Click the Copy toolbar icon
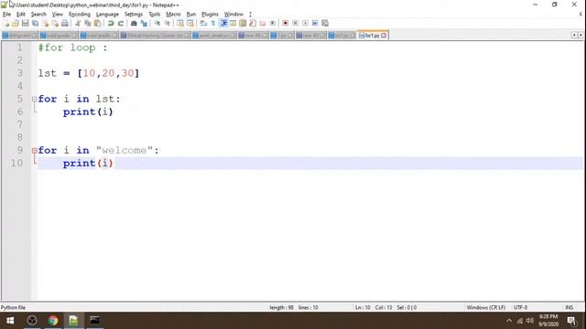Screen dimensions: 586x329 tap(88, 23)
